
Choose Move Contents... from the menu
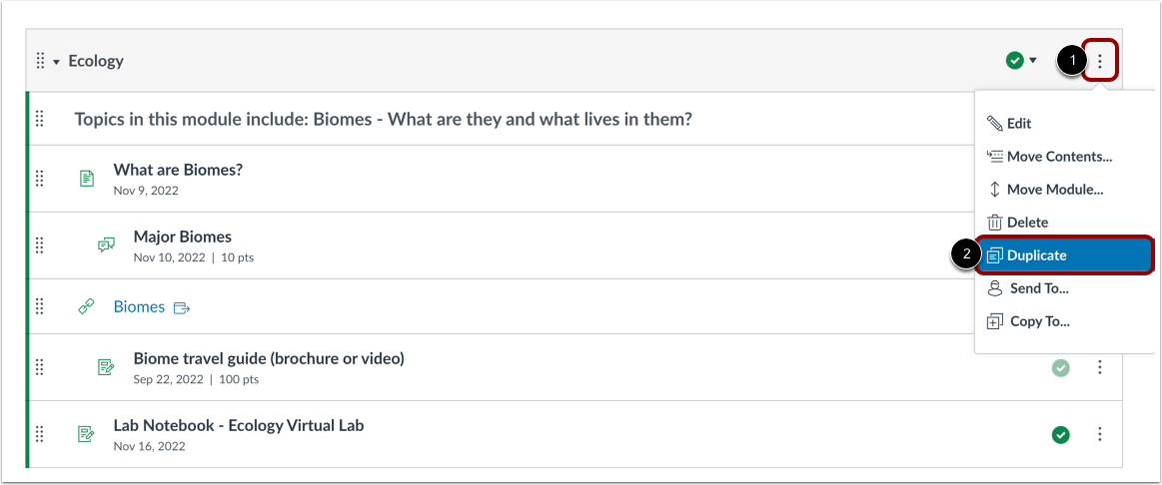pyautogui.click(x=1058, y=157)
